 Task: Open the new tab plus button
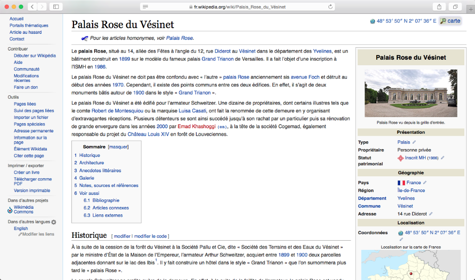471,9
